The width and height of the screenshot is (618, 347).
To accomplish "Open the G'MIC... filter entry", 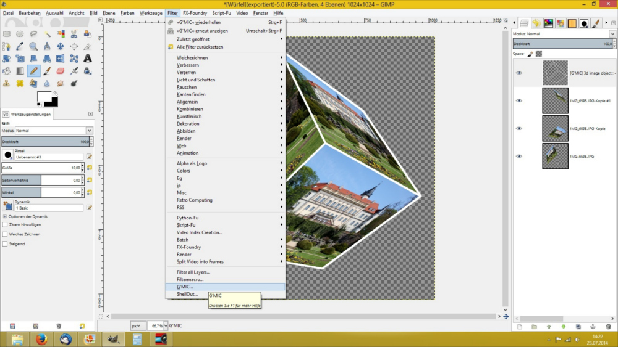I will click(185, 287).
